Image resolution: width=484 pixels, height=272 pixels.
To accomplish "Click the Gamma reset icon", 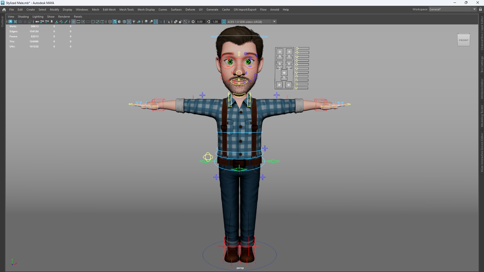I will 208,22.
